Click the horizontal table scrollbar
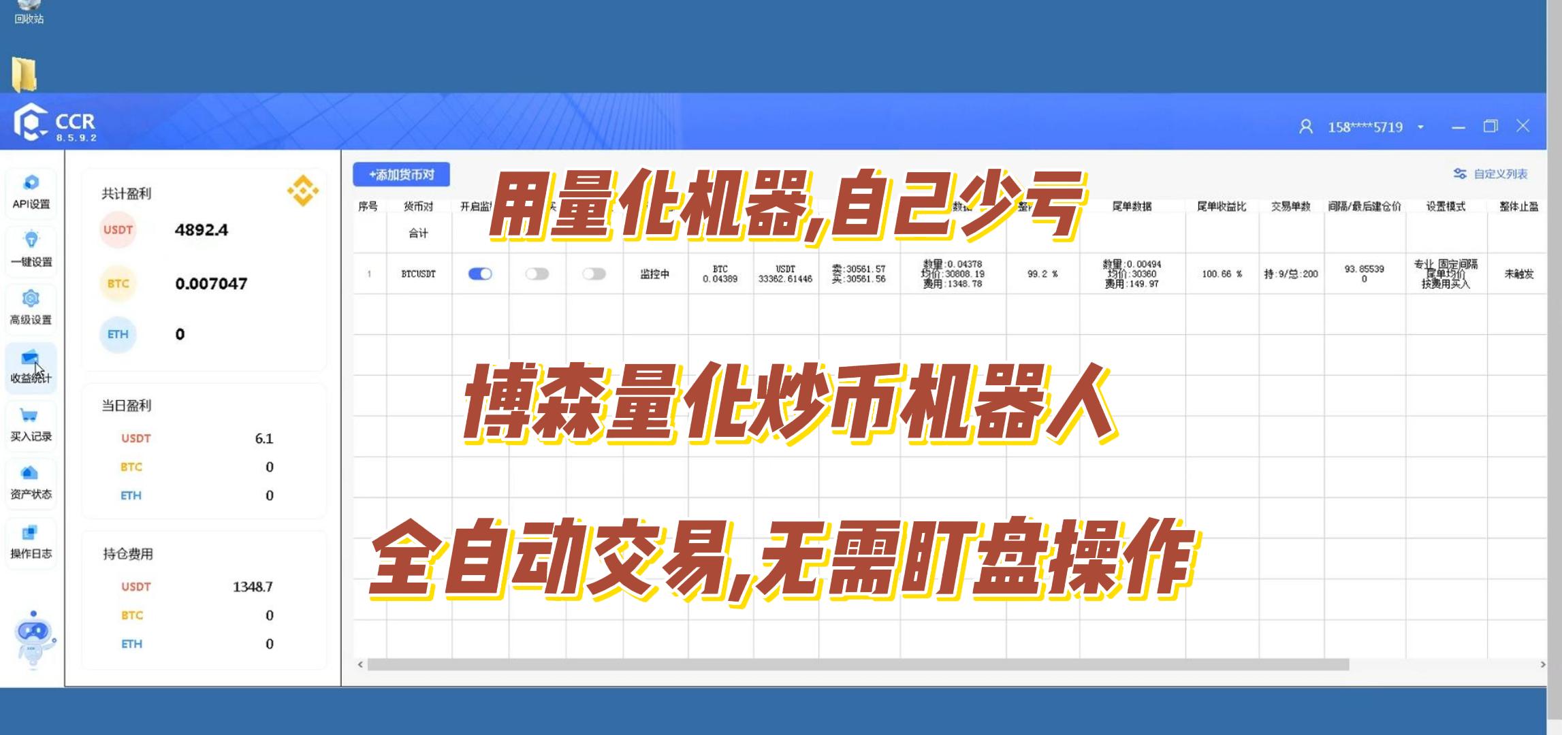 858,664
